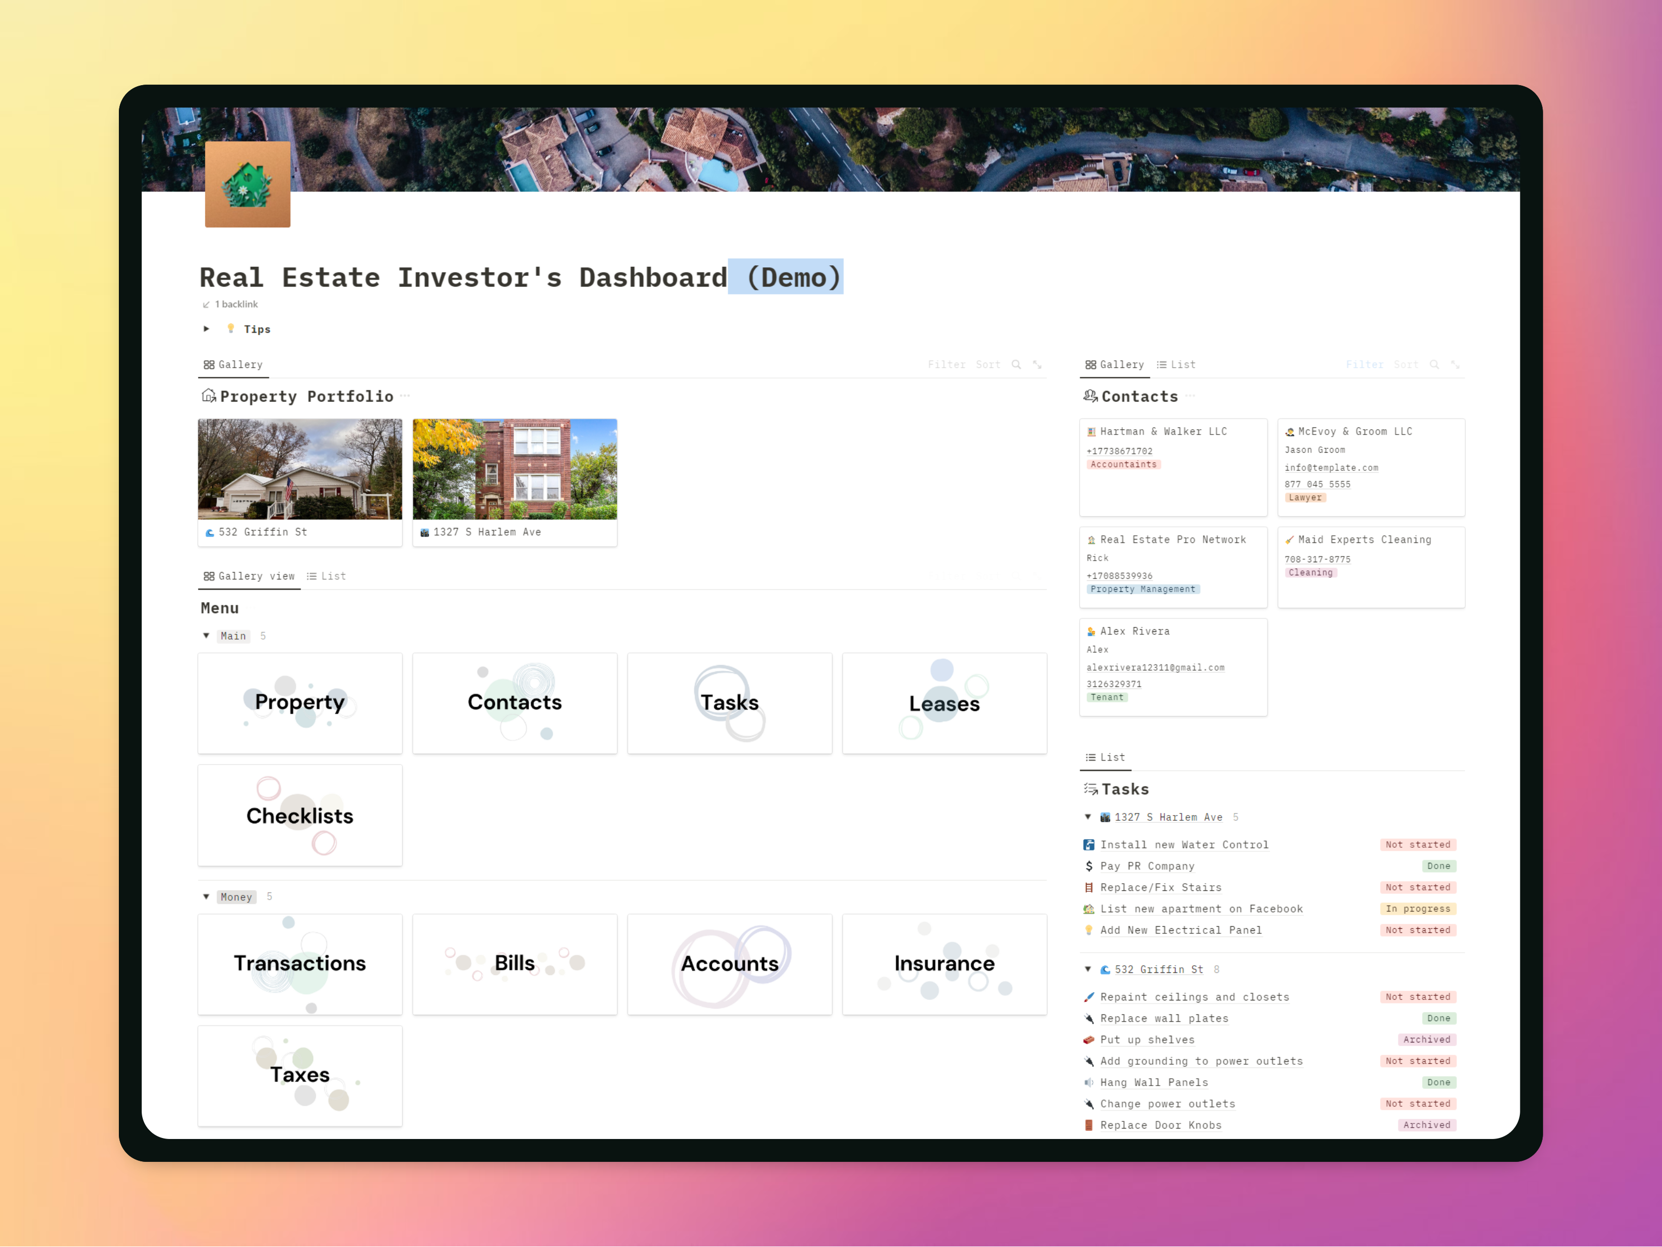
Task: Open the Insurance menu card
Action: [945, 965]
